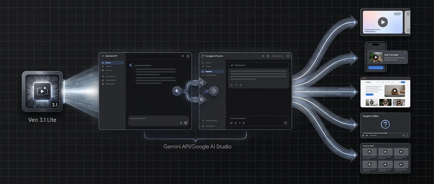Click the Google AI Studio logo icon

pyautogui.click(x=203, y=56)
